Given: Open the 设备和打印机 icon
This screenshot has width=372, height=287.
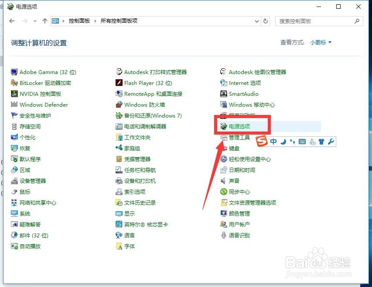Looking at the screenshot, I should coord(119,181).
